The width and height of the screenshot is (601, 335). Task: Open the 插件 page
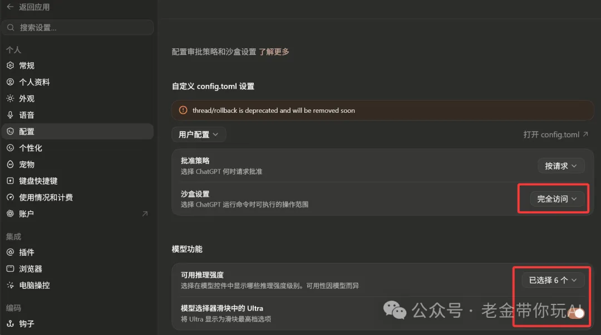tap(78, 252)
